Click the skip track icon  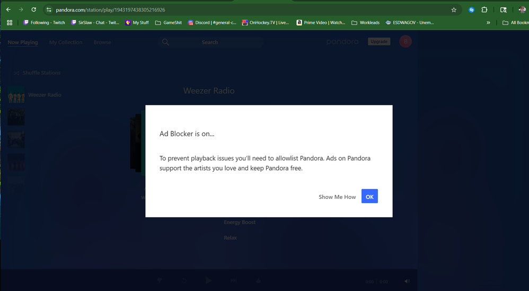[233, 280]
